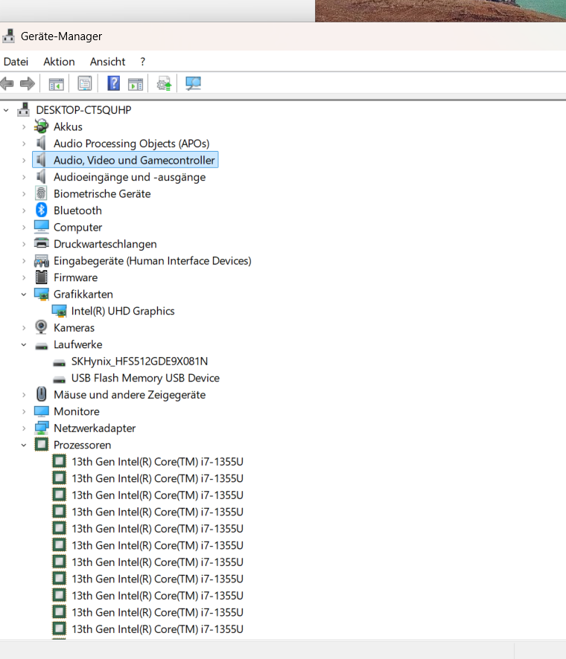
Task: Collapse the Prozessoren category
Action: tap(24, 445)
